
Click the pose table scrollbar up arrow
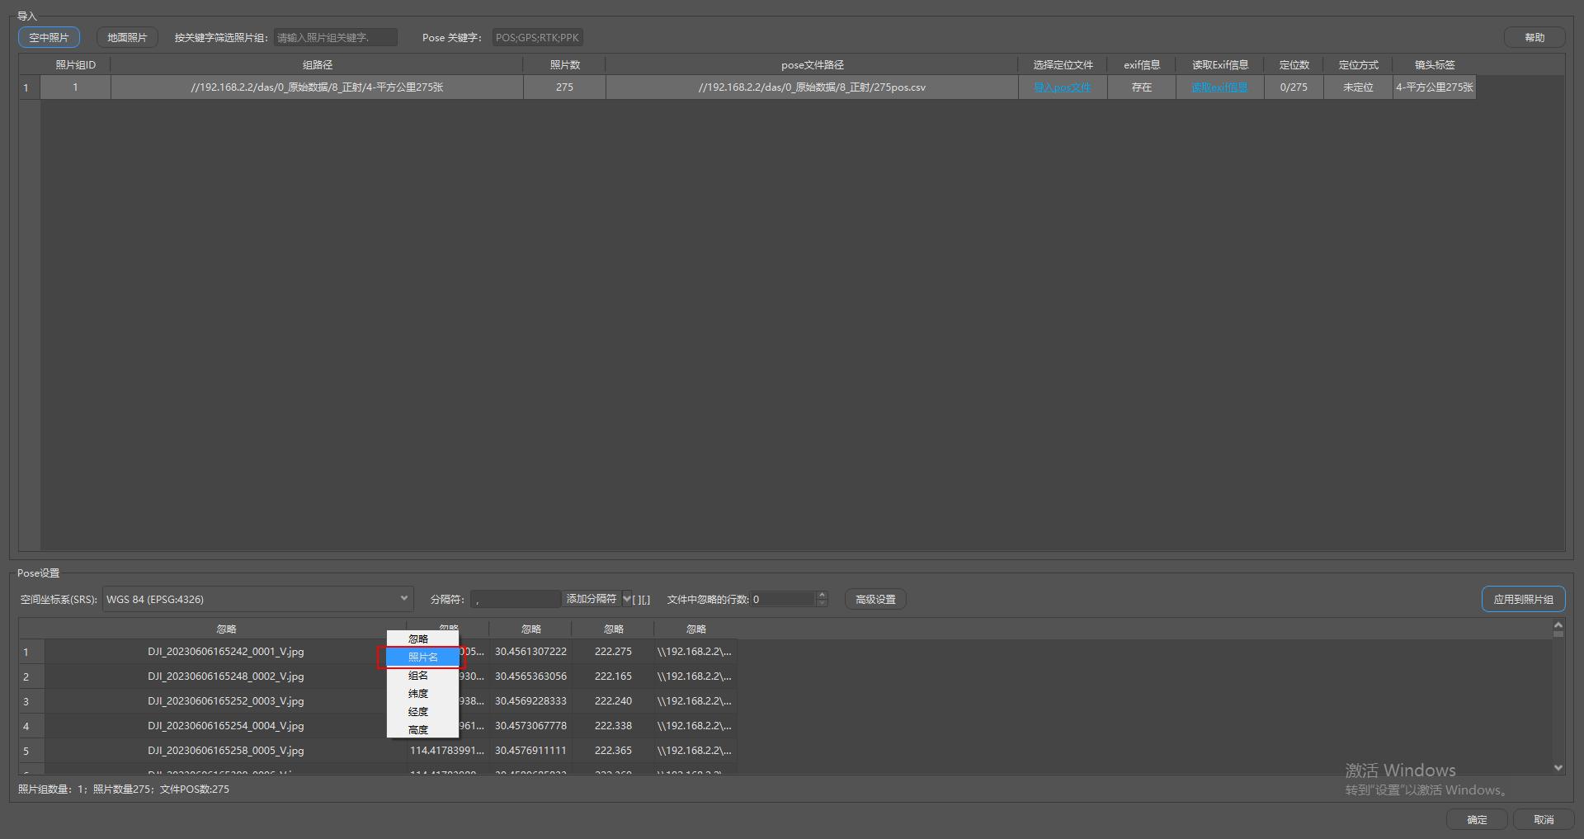tap(1558, 625)
